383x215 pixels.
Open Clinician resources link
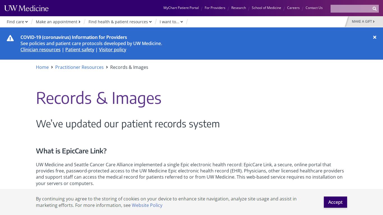[40, 50]
